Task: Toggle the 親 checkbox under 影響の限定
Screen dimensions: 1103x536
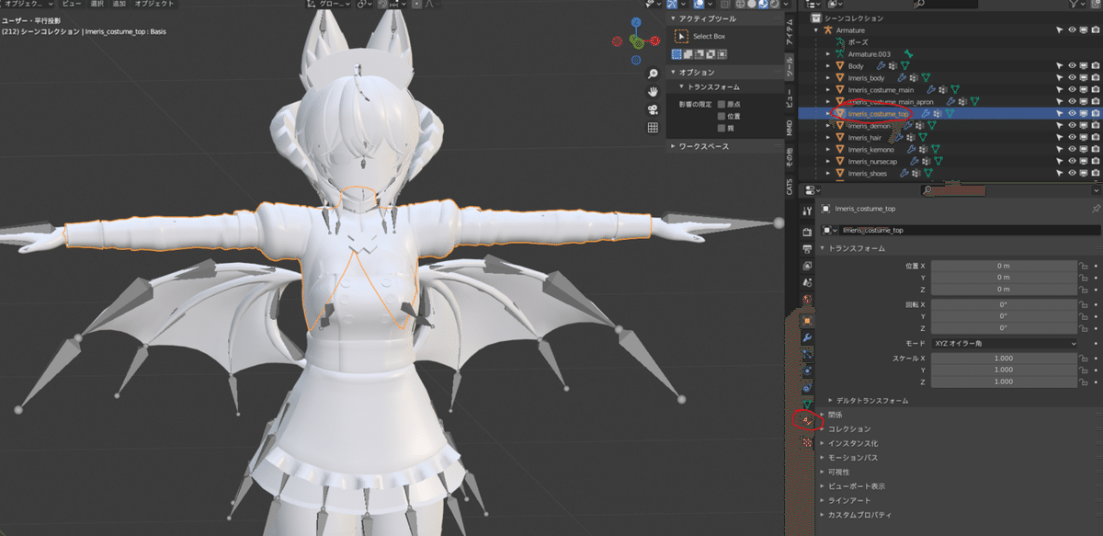Action: click(722, 129)
